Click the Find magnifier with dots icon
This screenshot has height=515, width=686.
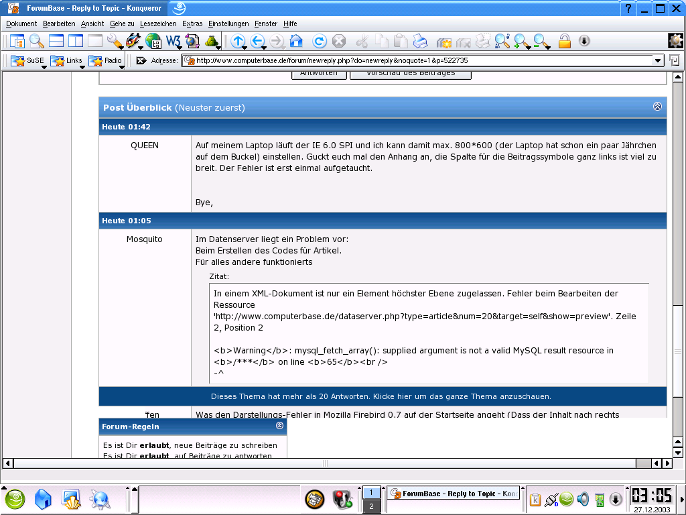(502, 41)
